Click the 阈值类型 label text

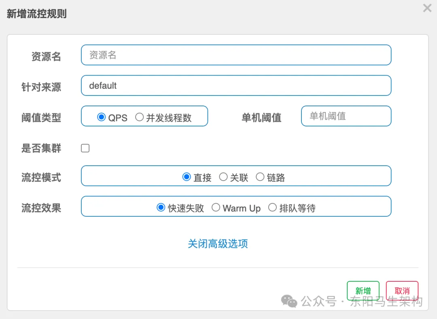point(41,118)
